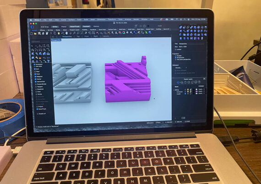The image size is (261, 184).
Task: Collapse the parent layer tree arrow
Action: [x=174, y=90]
